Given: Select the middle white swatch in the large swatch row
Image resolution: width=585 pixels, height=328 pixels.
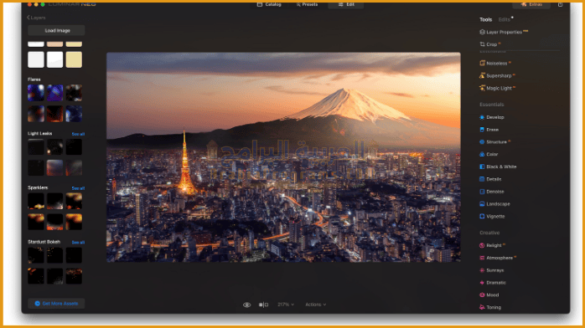Looking at the screenshot, I should pyautogui.click(x=54, y=59).
